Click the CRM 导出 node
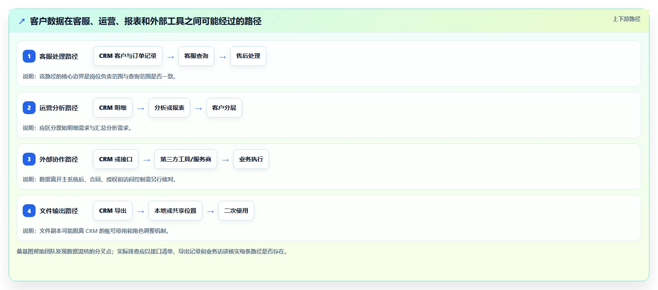 point(113,211)
